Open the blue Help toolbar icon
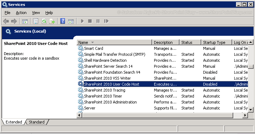The width and height of the screenshot is (255, 134). click(63, 21)
